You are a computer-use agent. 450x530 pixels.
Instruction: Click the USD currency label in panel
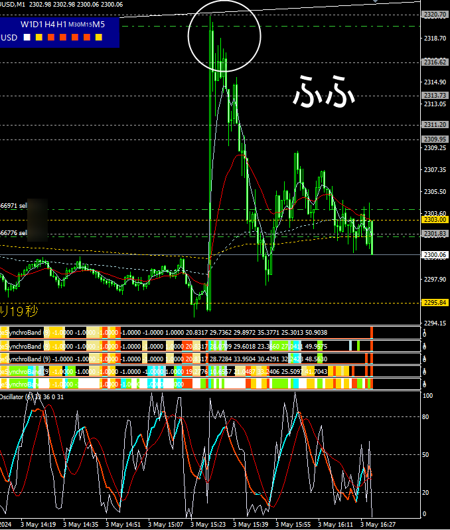(x=9, y=37)
